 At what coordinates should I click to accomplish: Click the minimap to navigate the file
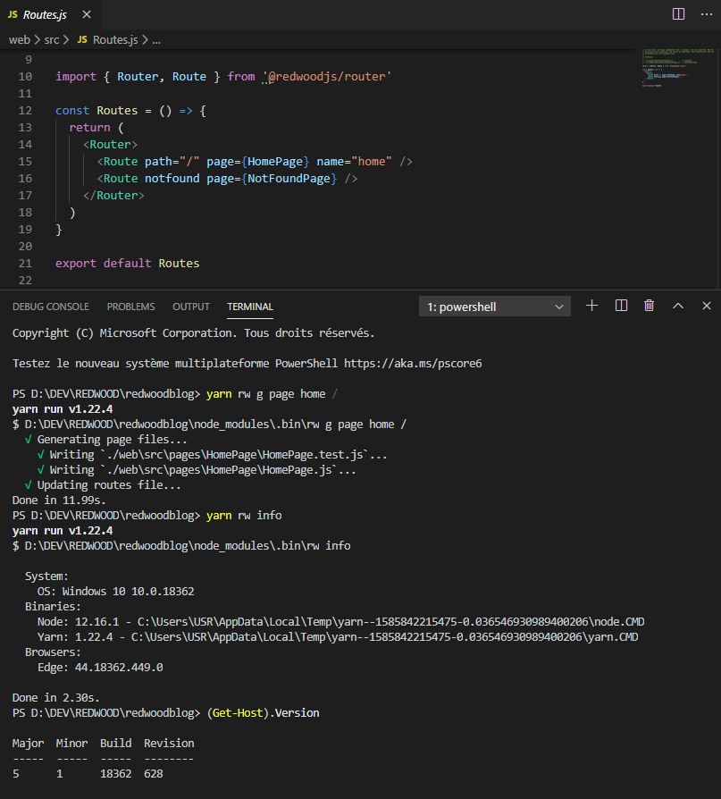(x=675, y=67)
